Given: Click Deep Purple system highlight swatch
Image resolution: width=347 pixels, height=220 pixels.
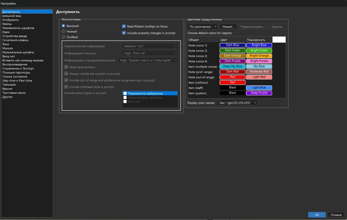Looking at the screenshot, I should point(259,93).
